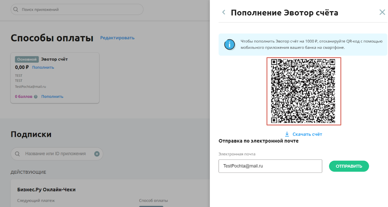Click the blue info icon in the notice
The image size is (388, 207).
pos(229,44)
